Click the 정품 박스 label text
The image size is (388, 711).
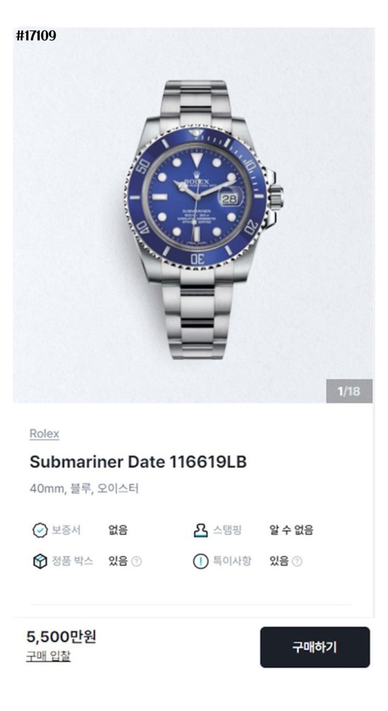pyautogui.click(x=72, y=561)
